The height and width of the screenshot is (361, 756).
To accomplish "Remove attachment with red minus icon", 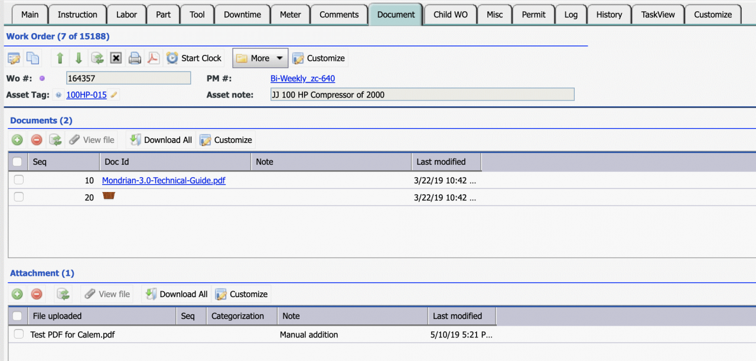I will click(36, 294).
